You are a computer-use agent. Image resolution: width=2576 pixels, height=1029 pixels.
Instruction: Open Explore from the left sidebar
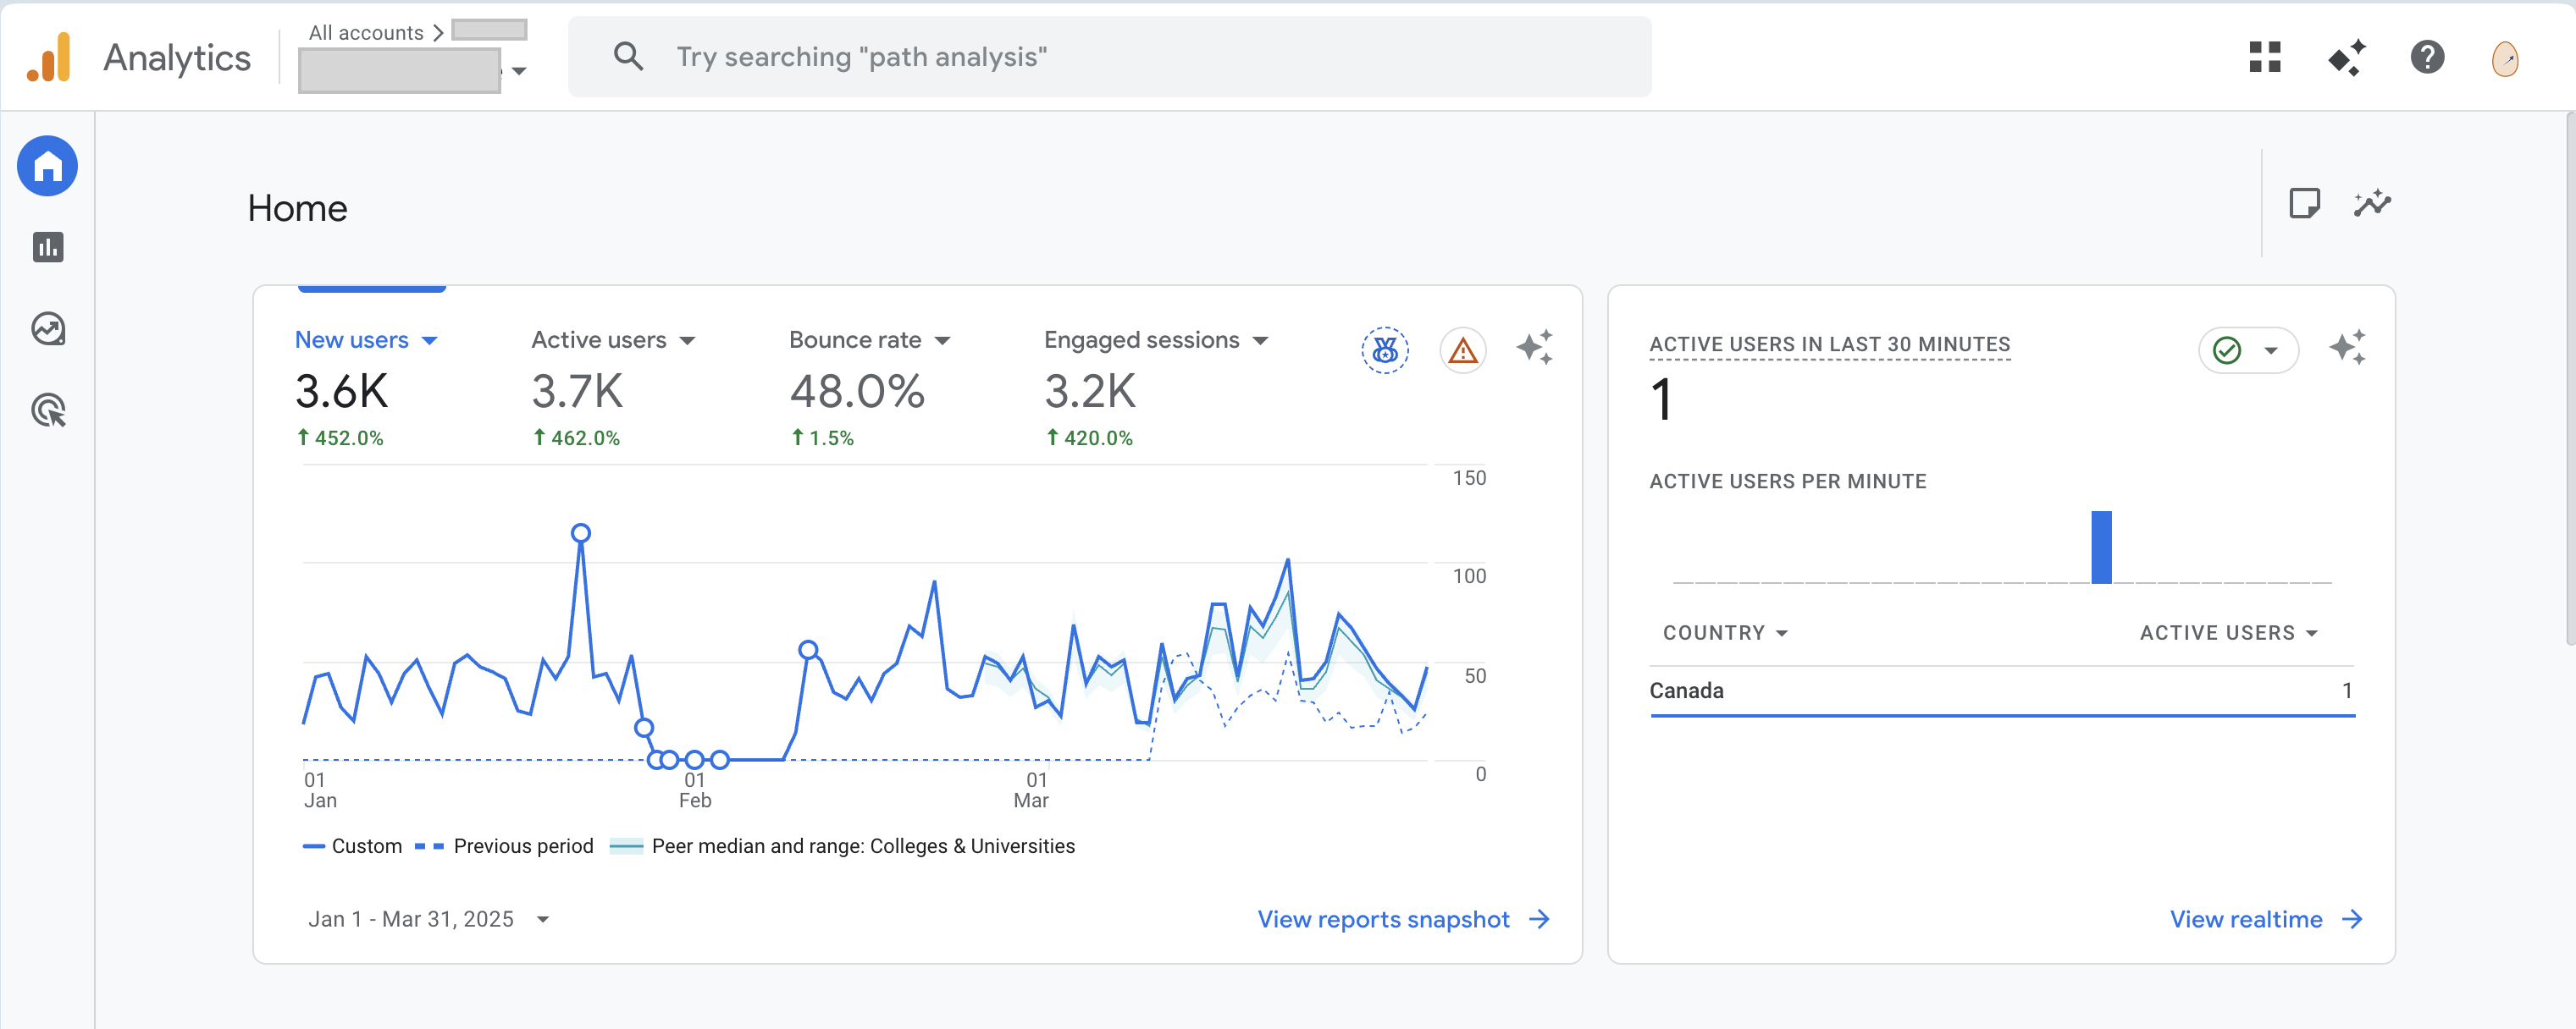(x=46, y=327)
